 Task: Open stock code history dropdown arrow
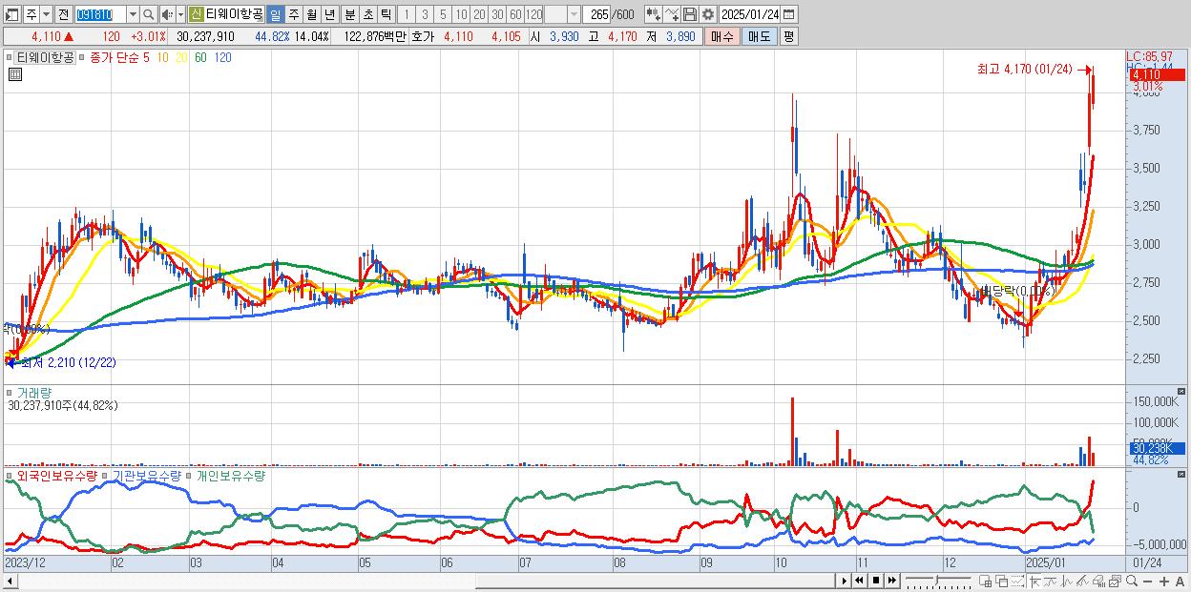(x=133, y=14)
